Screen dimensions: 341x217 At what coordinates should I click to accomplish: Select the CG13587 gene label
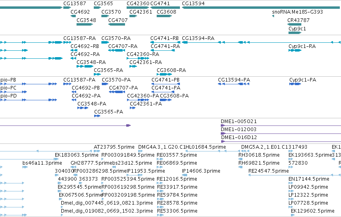coord(75,4)
